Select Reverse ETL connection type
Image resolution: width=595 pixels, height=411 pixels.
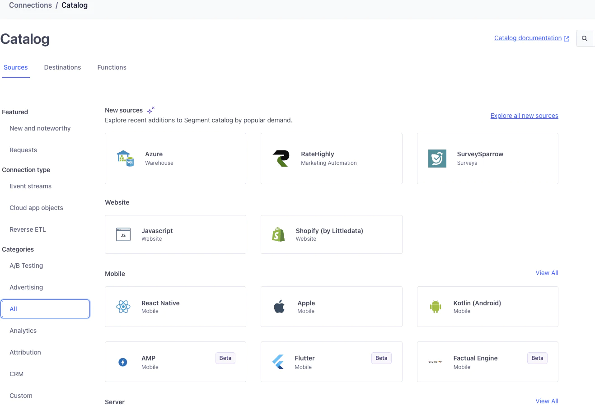click(28, 229)
